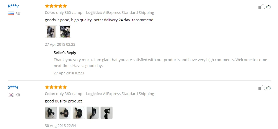
Task: Open first photo in R***v's review
Action: click(51, 32)
